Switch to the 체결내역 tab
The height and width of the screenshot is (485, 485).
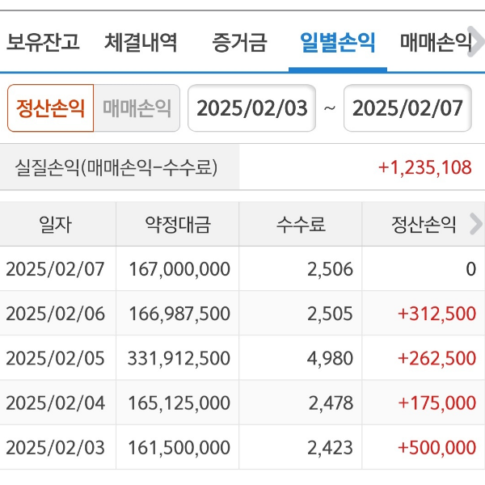pyautogui.click(x=141, y=42)
